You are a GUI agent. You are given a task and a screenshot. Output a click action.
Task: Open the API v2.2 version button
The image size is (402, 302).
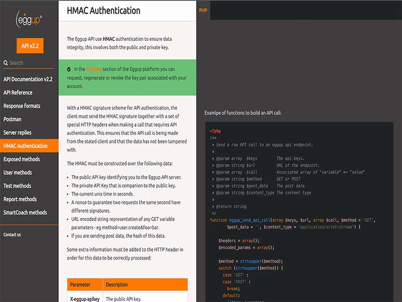click(30, 46)
